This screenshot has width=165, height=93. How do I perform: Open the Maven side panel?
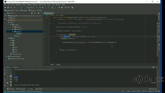pyautogui.click(x=159, y=39)
